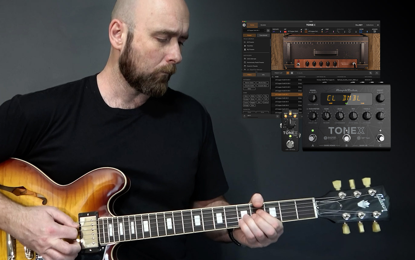Toggle the Metal genre filter
This screenshot has height=260, width=415.
(253, 96)
